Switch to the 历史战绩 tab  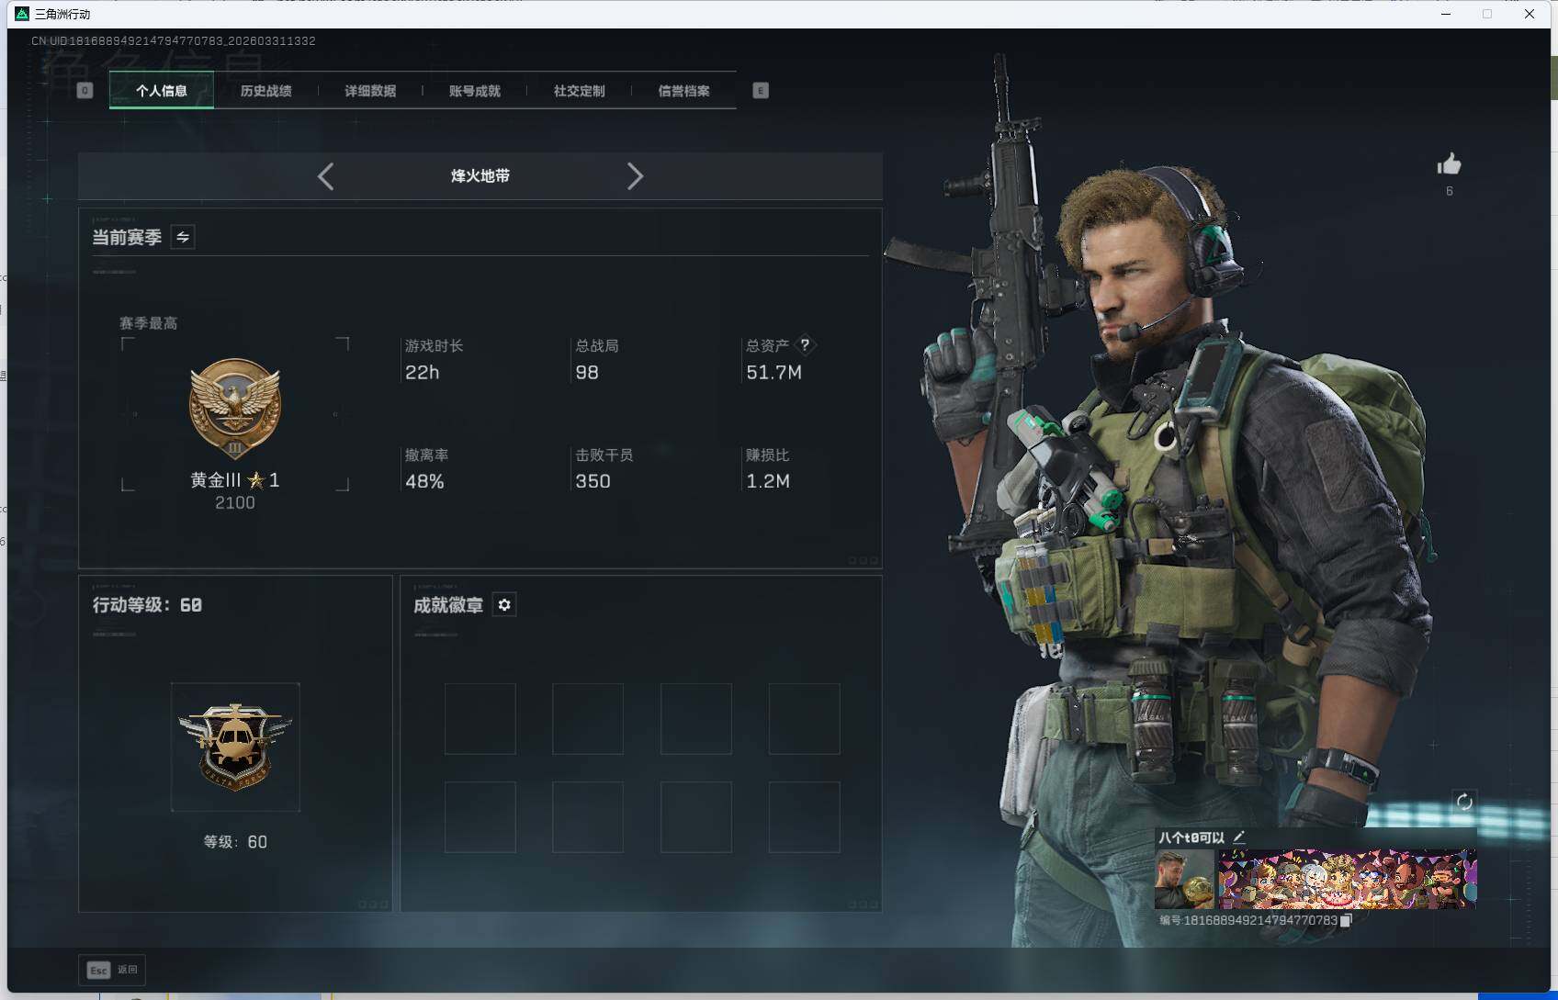pyautogui.click(x=266, y=90)
